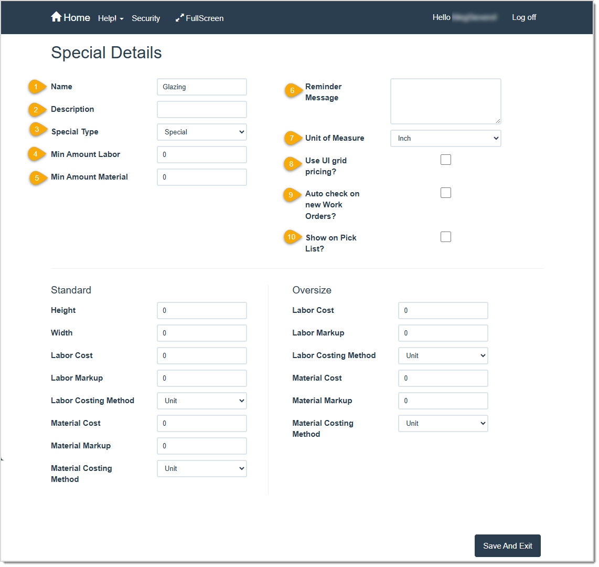Viewport: 599px width, 567px height.
Task: Enable Show on Pick List option
Action: pyautogui.click(x=445, y=236)
